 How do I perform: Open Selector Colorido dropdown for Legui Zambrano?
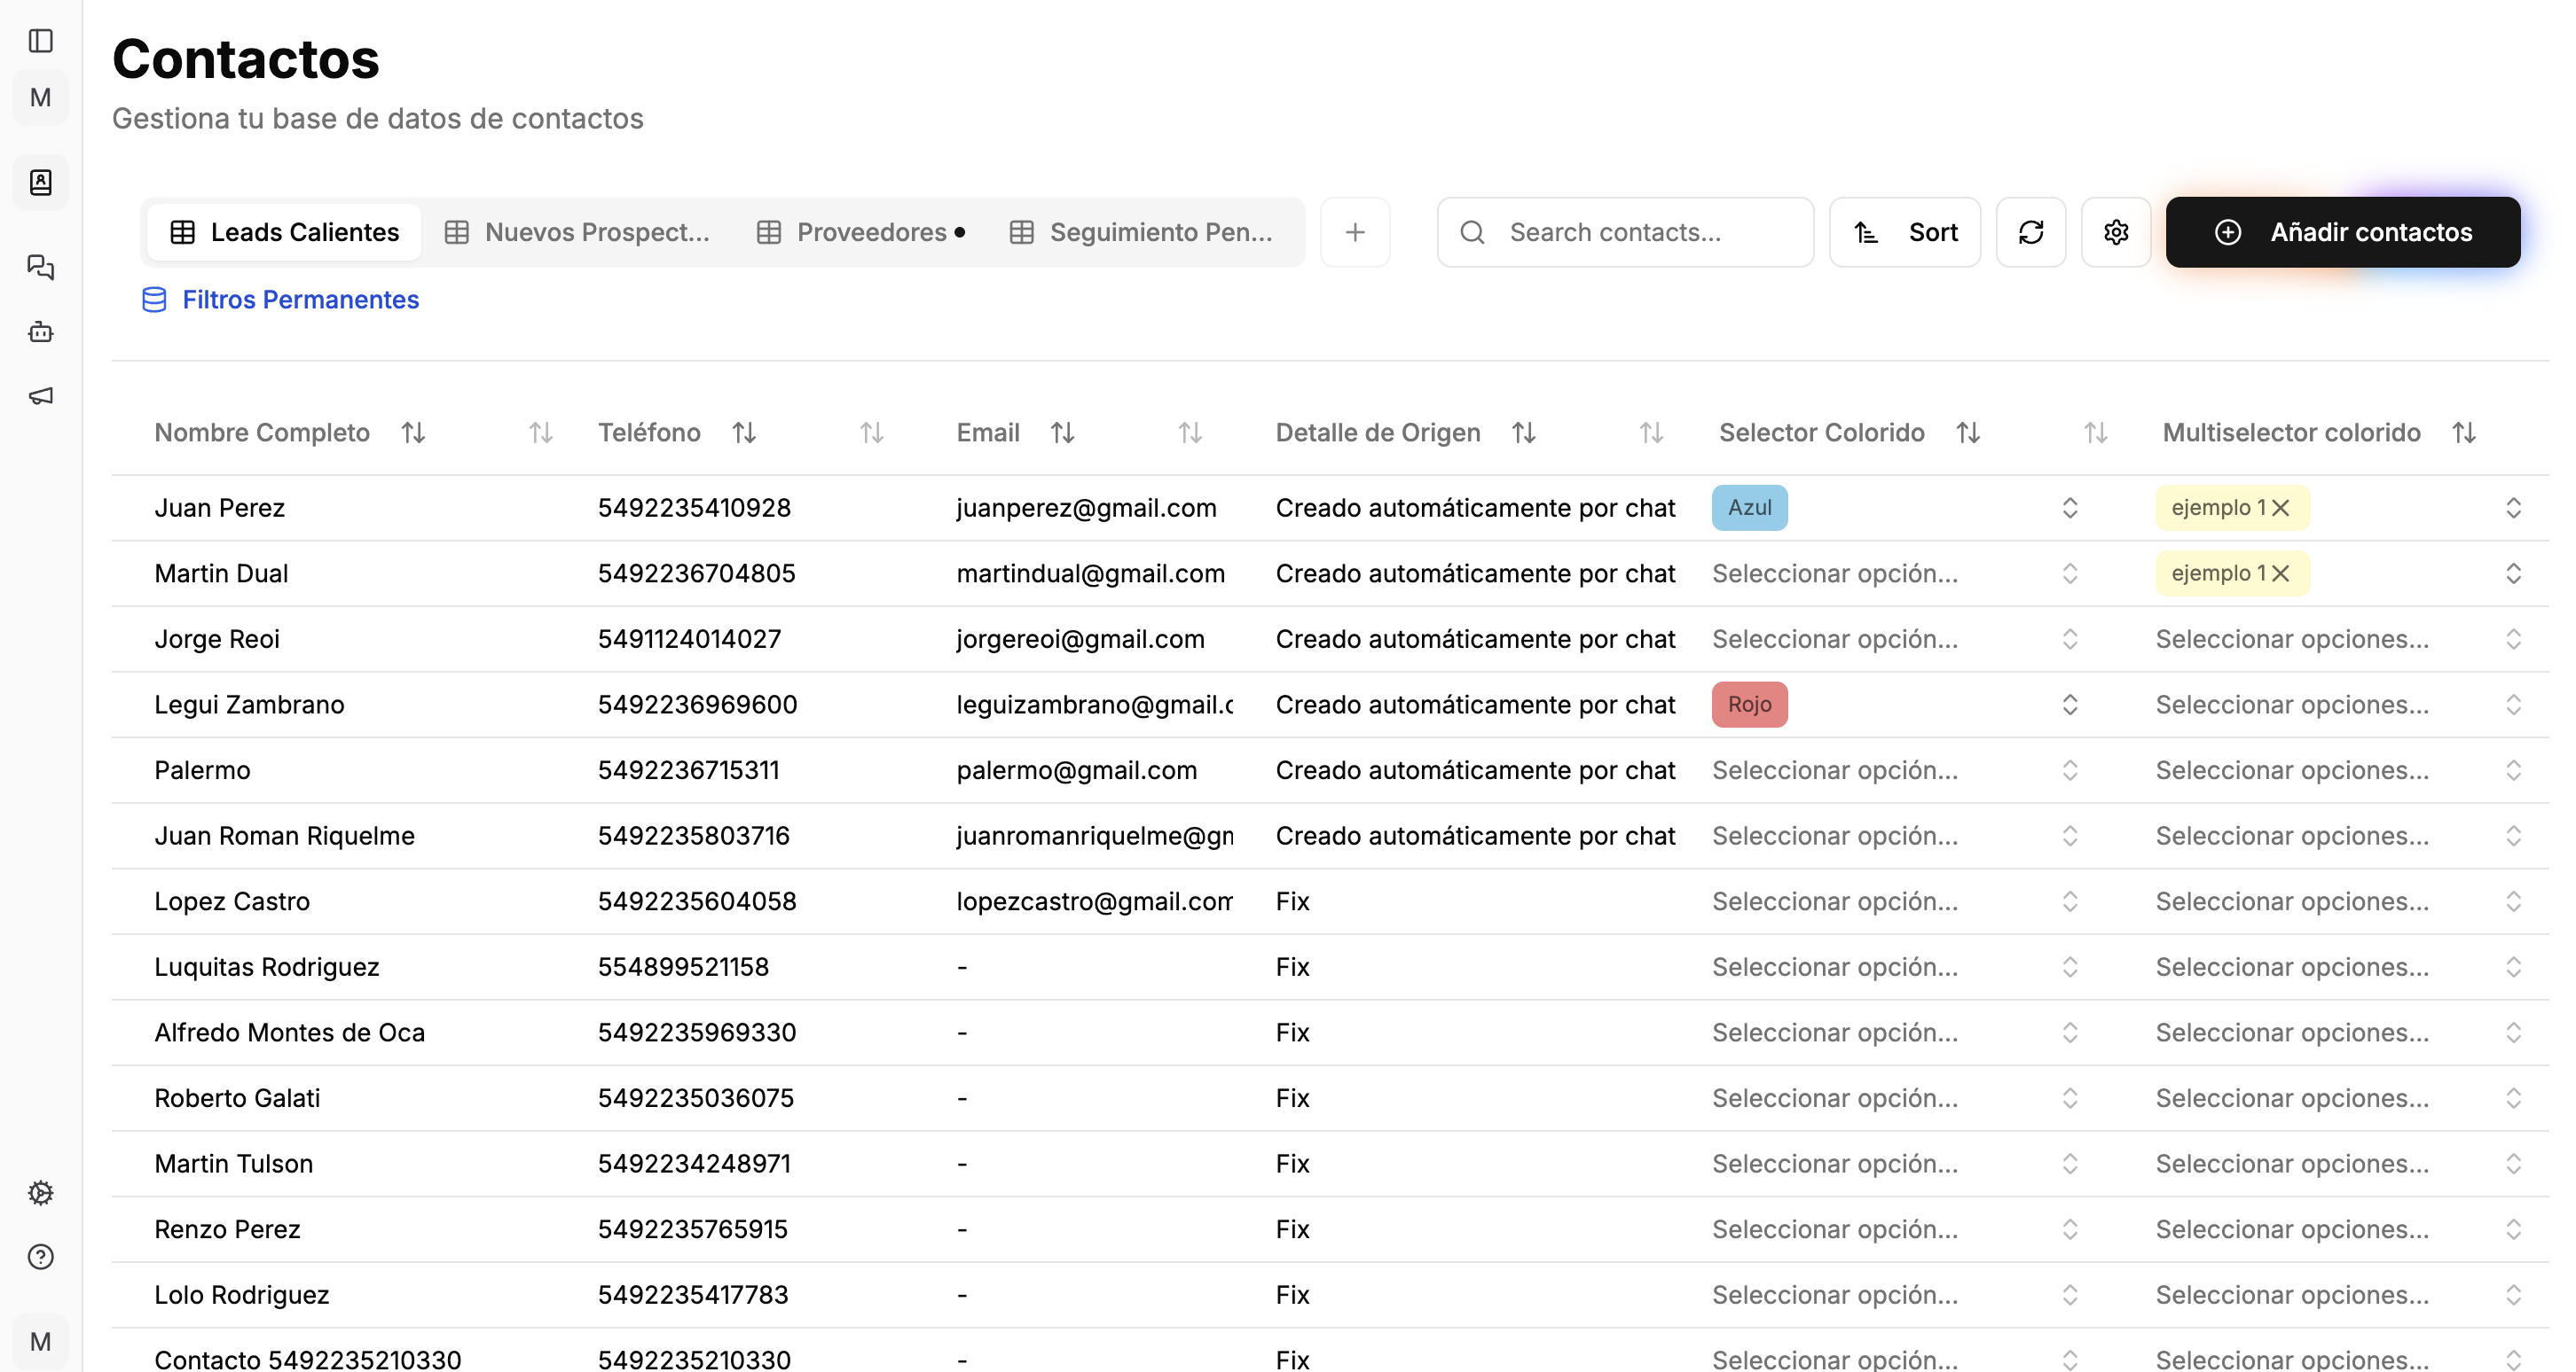point(2069,705)
